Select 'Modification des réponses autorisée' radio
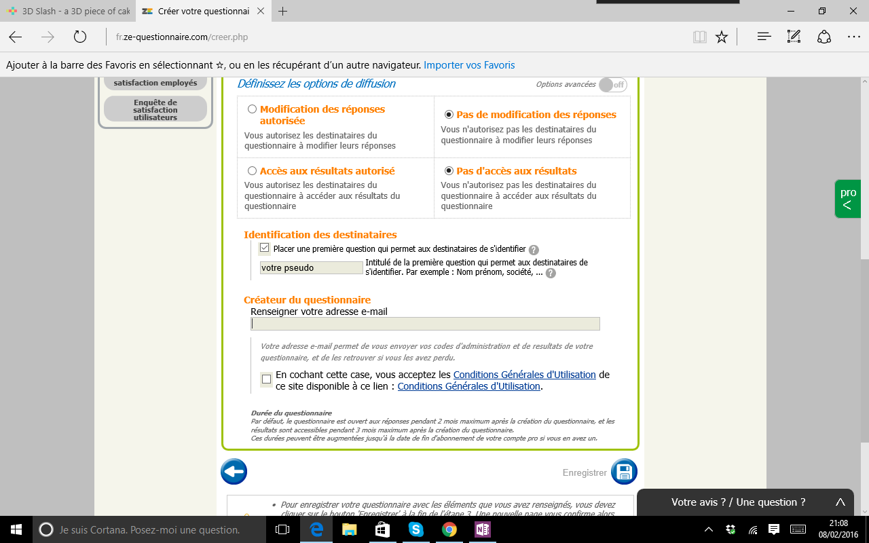869x543 pixels. 253,109
